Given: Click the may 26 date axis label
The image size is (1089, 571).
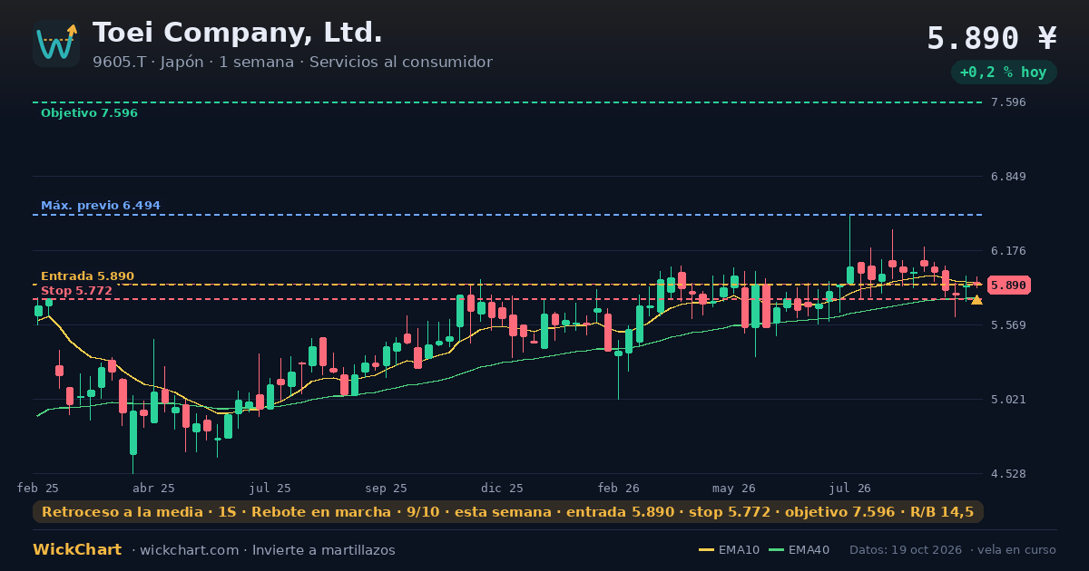Looking at the screenshot, I should (x=734, y=489).
